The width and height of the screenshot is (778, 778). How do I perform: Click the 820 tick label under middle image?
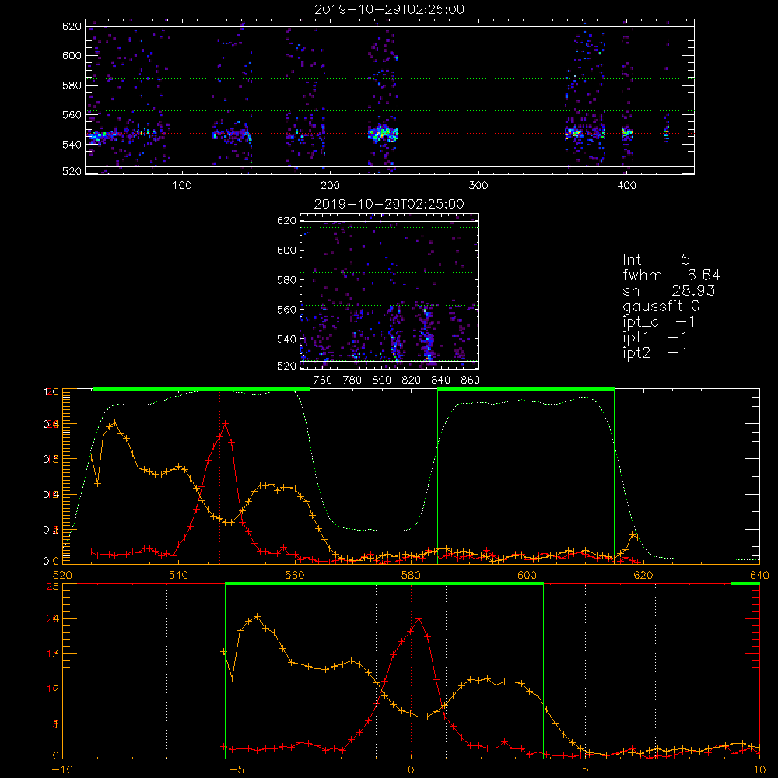(411, 380)
